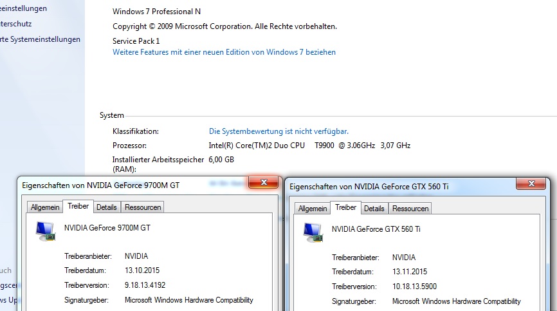Click the 'Klassifikation:' label
The image size is (557, 311).
136,131
